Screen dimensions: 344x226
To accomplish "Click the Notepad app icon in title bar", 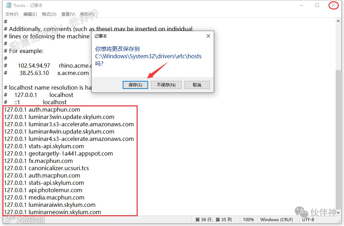I will coord(8,5).
